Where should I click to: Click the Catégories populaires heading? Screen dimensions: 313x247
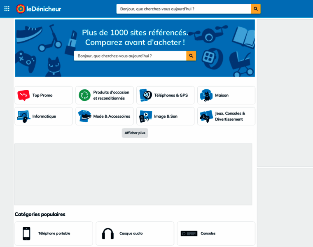pyautogui.click(x=40, y=214)
